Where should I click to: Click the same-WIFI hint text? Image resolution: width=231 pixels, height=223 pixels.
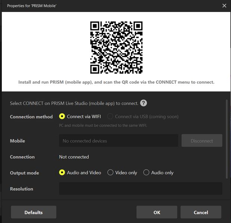pyautogui.click(x=103, y=125)
